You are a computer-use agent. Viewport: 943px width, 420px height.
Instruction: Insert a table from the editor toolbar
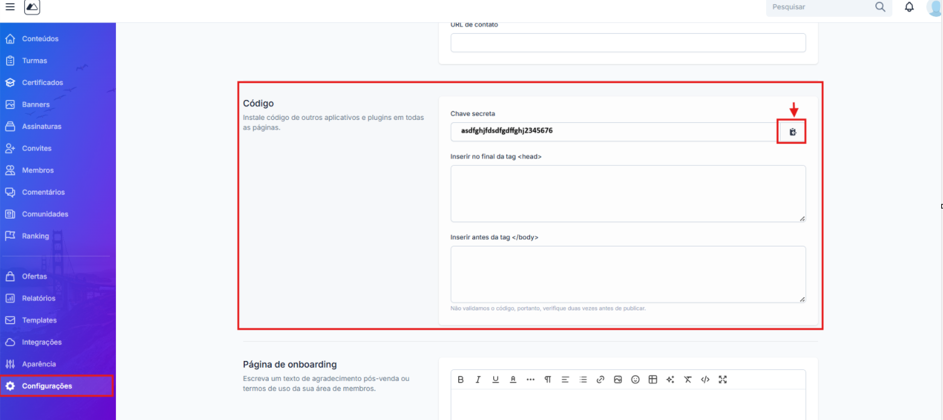[x=653, y=380]
